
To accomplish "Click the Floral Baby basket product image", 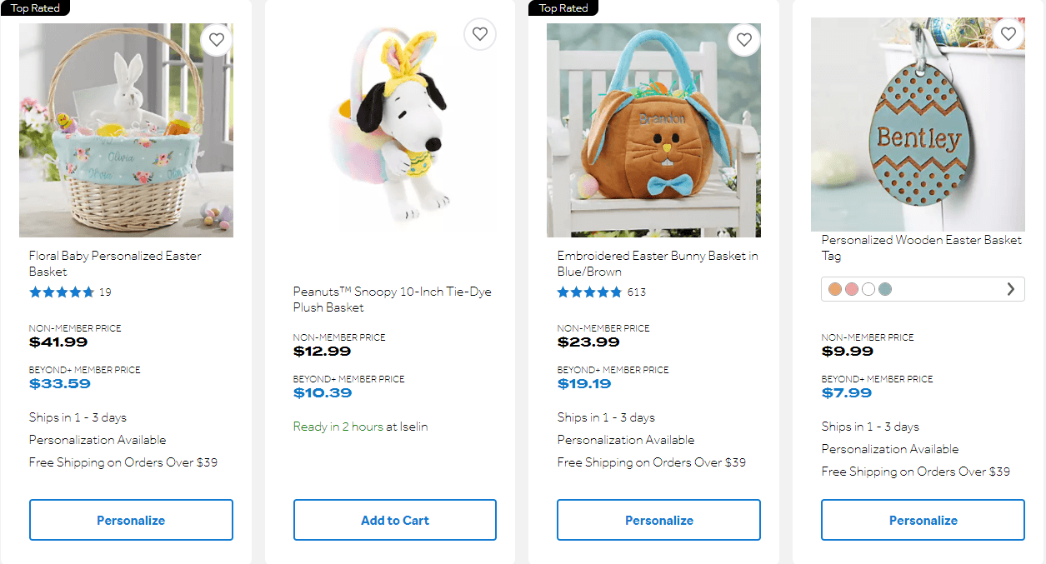I will (x=126, y=129).
